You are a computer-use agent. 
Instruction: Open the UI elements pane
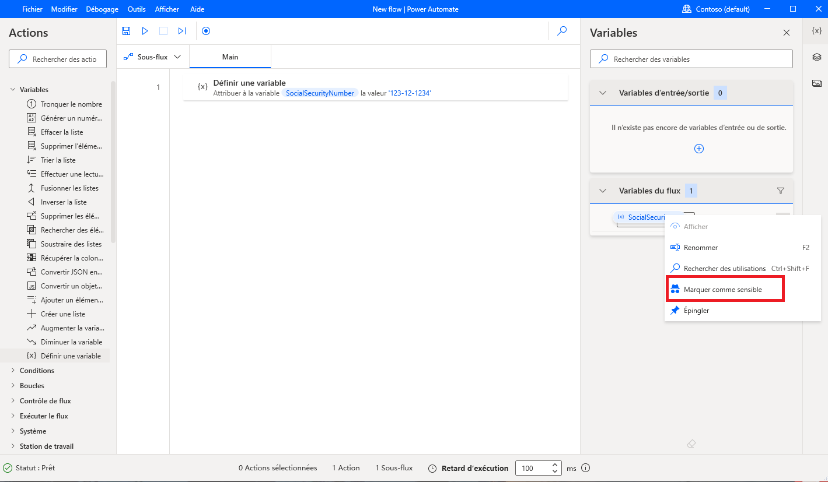816,57
